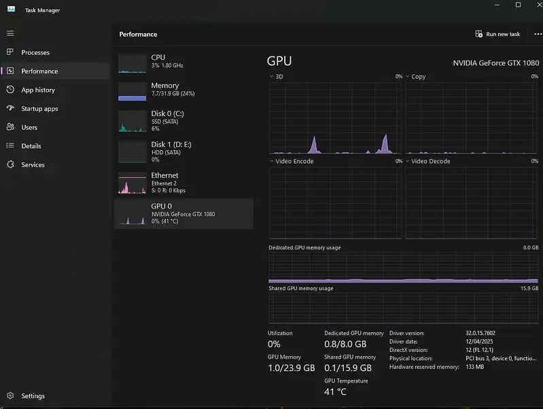Open the hamburger navigation menu icon
Viewport: 543px width, 409px height.
tap(10, 33)
